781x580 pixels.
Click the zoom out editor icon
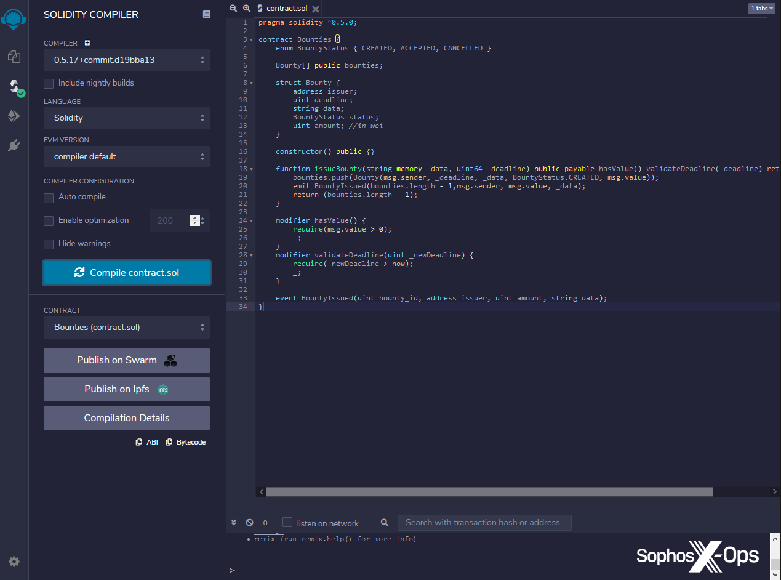(233, 9)
